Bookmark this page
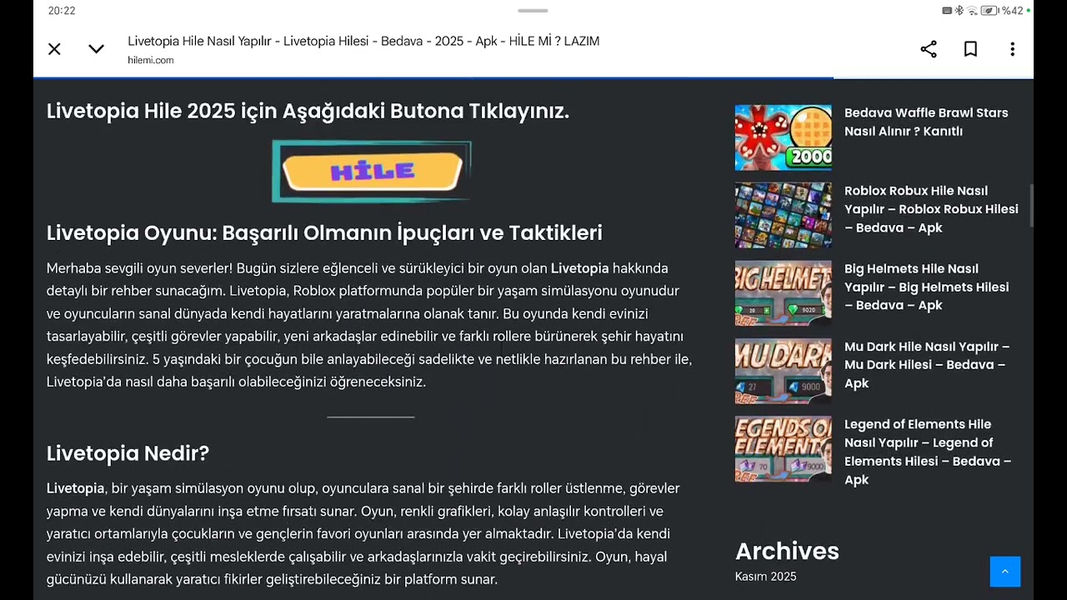This screenshot has width=1067, height=600. 970,49
